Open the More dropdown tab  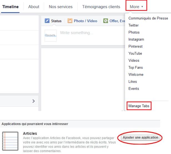pos(136,7)
